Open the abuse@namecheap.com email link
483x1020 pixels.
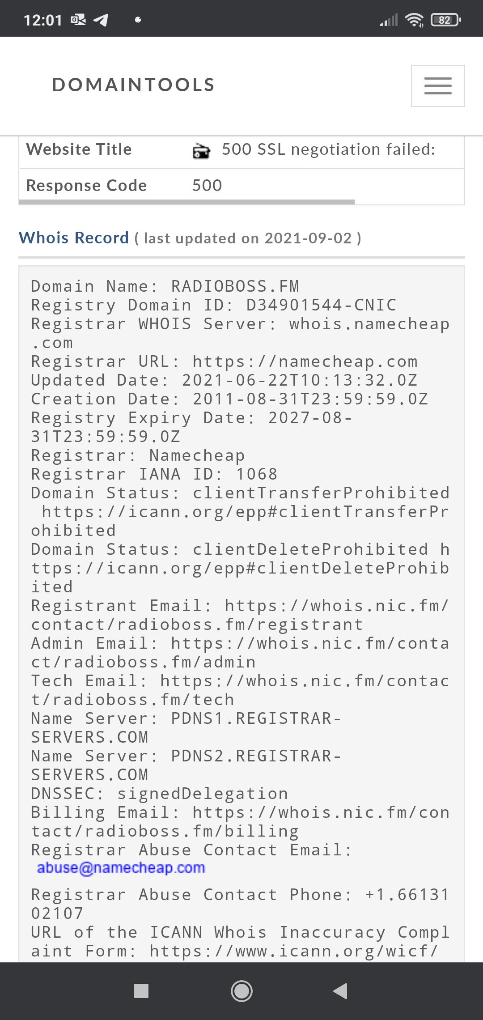pos(121,868)
